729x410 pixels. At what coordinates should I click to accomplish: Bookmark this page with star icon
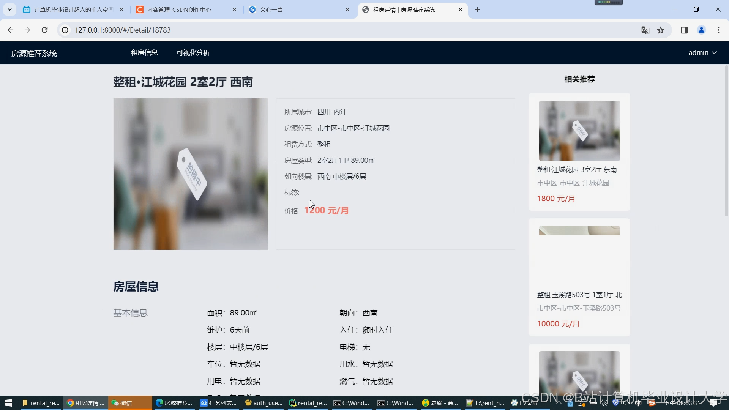[661, 30]
